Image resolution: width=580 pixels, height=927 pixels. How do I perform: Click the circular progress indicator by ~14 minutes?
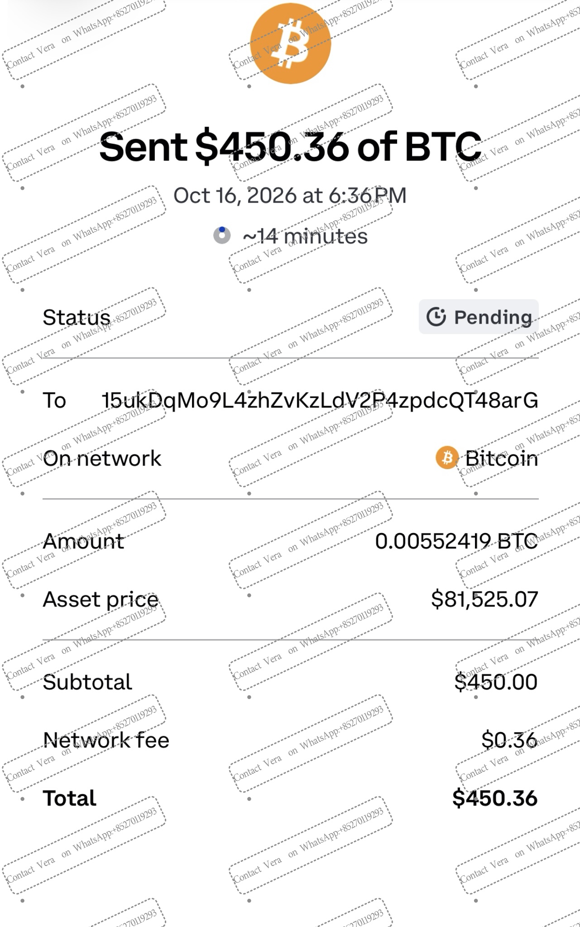(x=222, y=235)
